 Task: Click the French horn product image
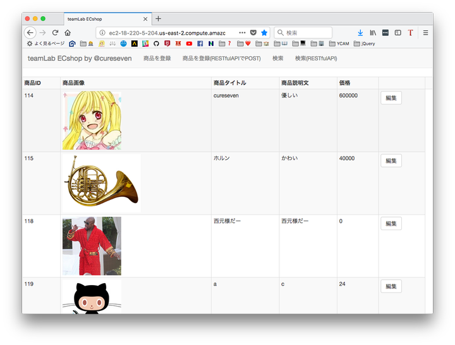coord(102,183)
